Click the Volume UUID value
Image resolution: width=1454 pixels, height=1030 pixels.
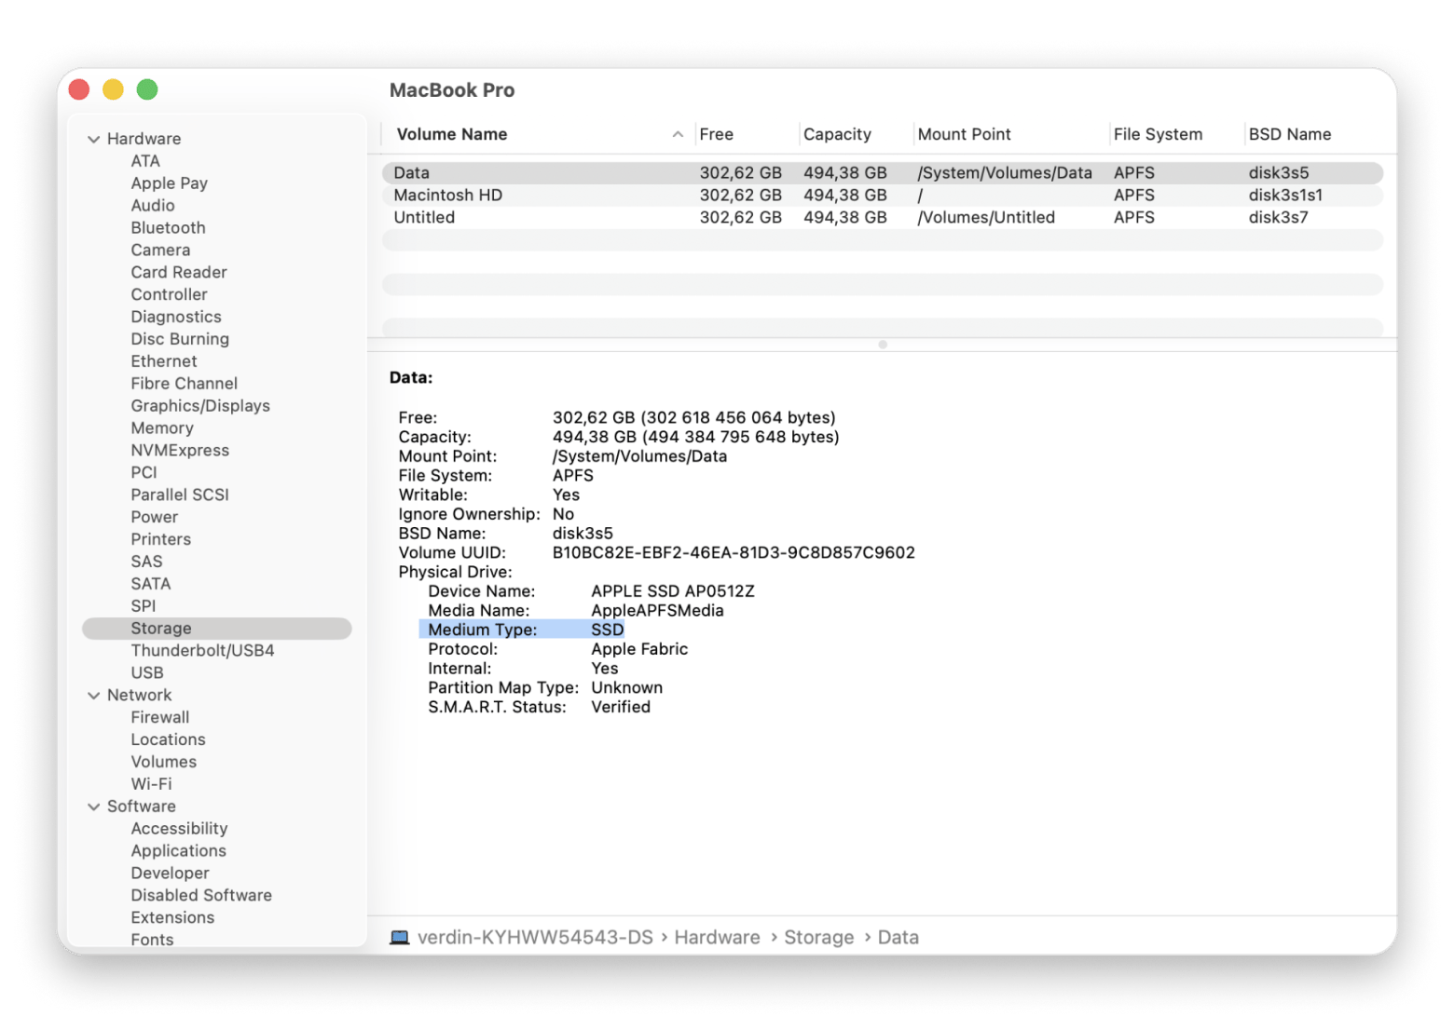point(734,553)
